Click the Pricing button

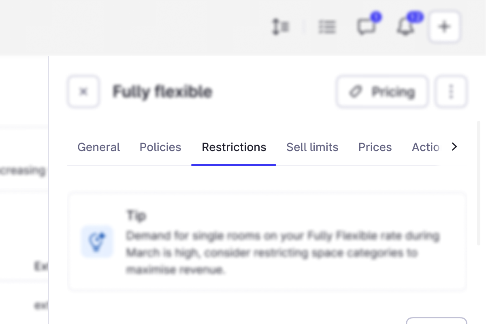tap(382, 92)
